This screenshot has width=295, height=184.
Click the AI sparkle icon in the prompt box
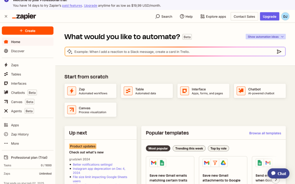[x=70, y=52]
